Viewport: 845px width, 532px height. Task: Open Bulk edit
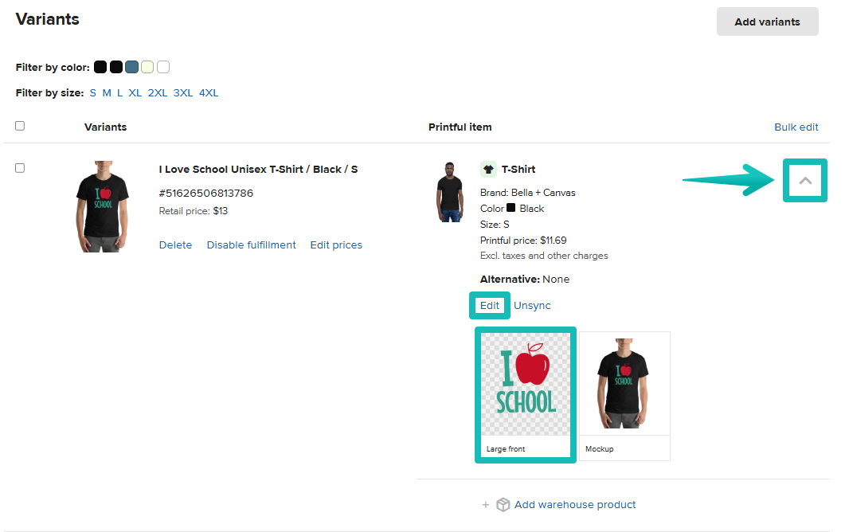tap(796, 127)
